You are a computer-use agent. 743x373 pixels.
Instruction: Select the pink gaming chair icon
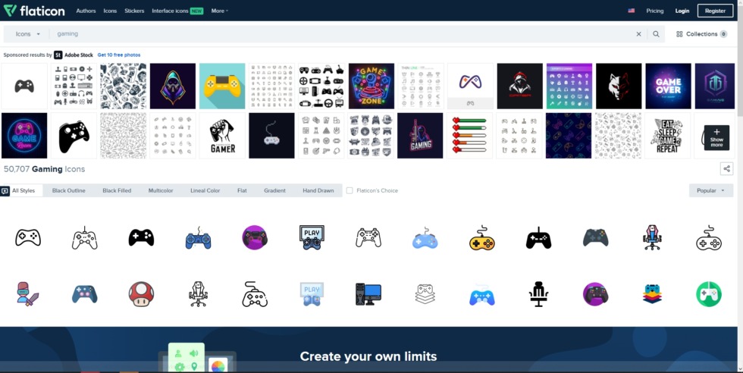652,237
